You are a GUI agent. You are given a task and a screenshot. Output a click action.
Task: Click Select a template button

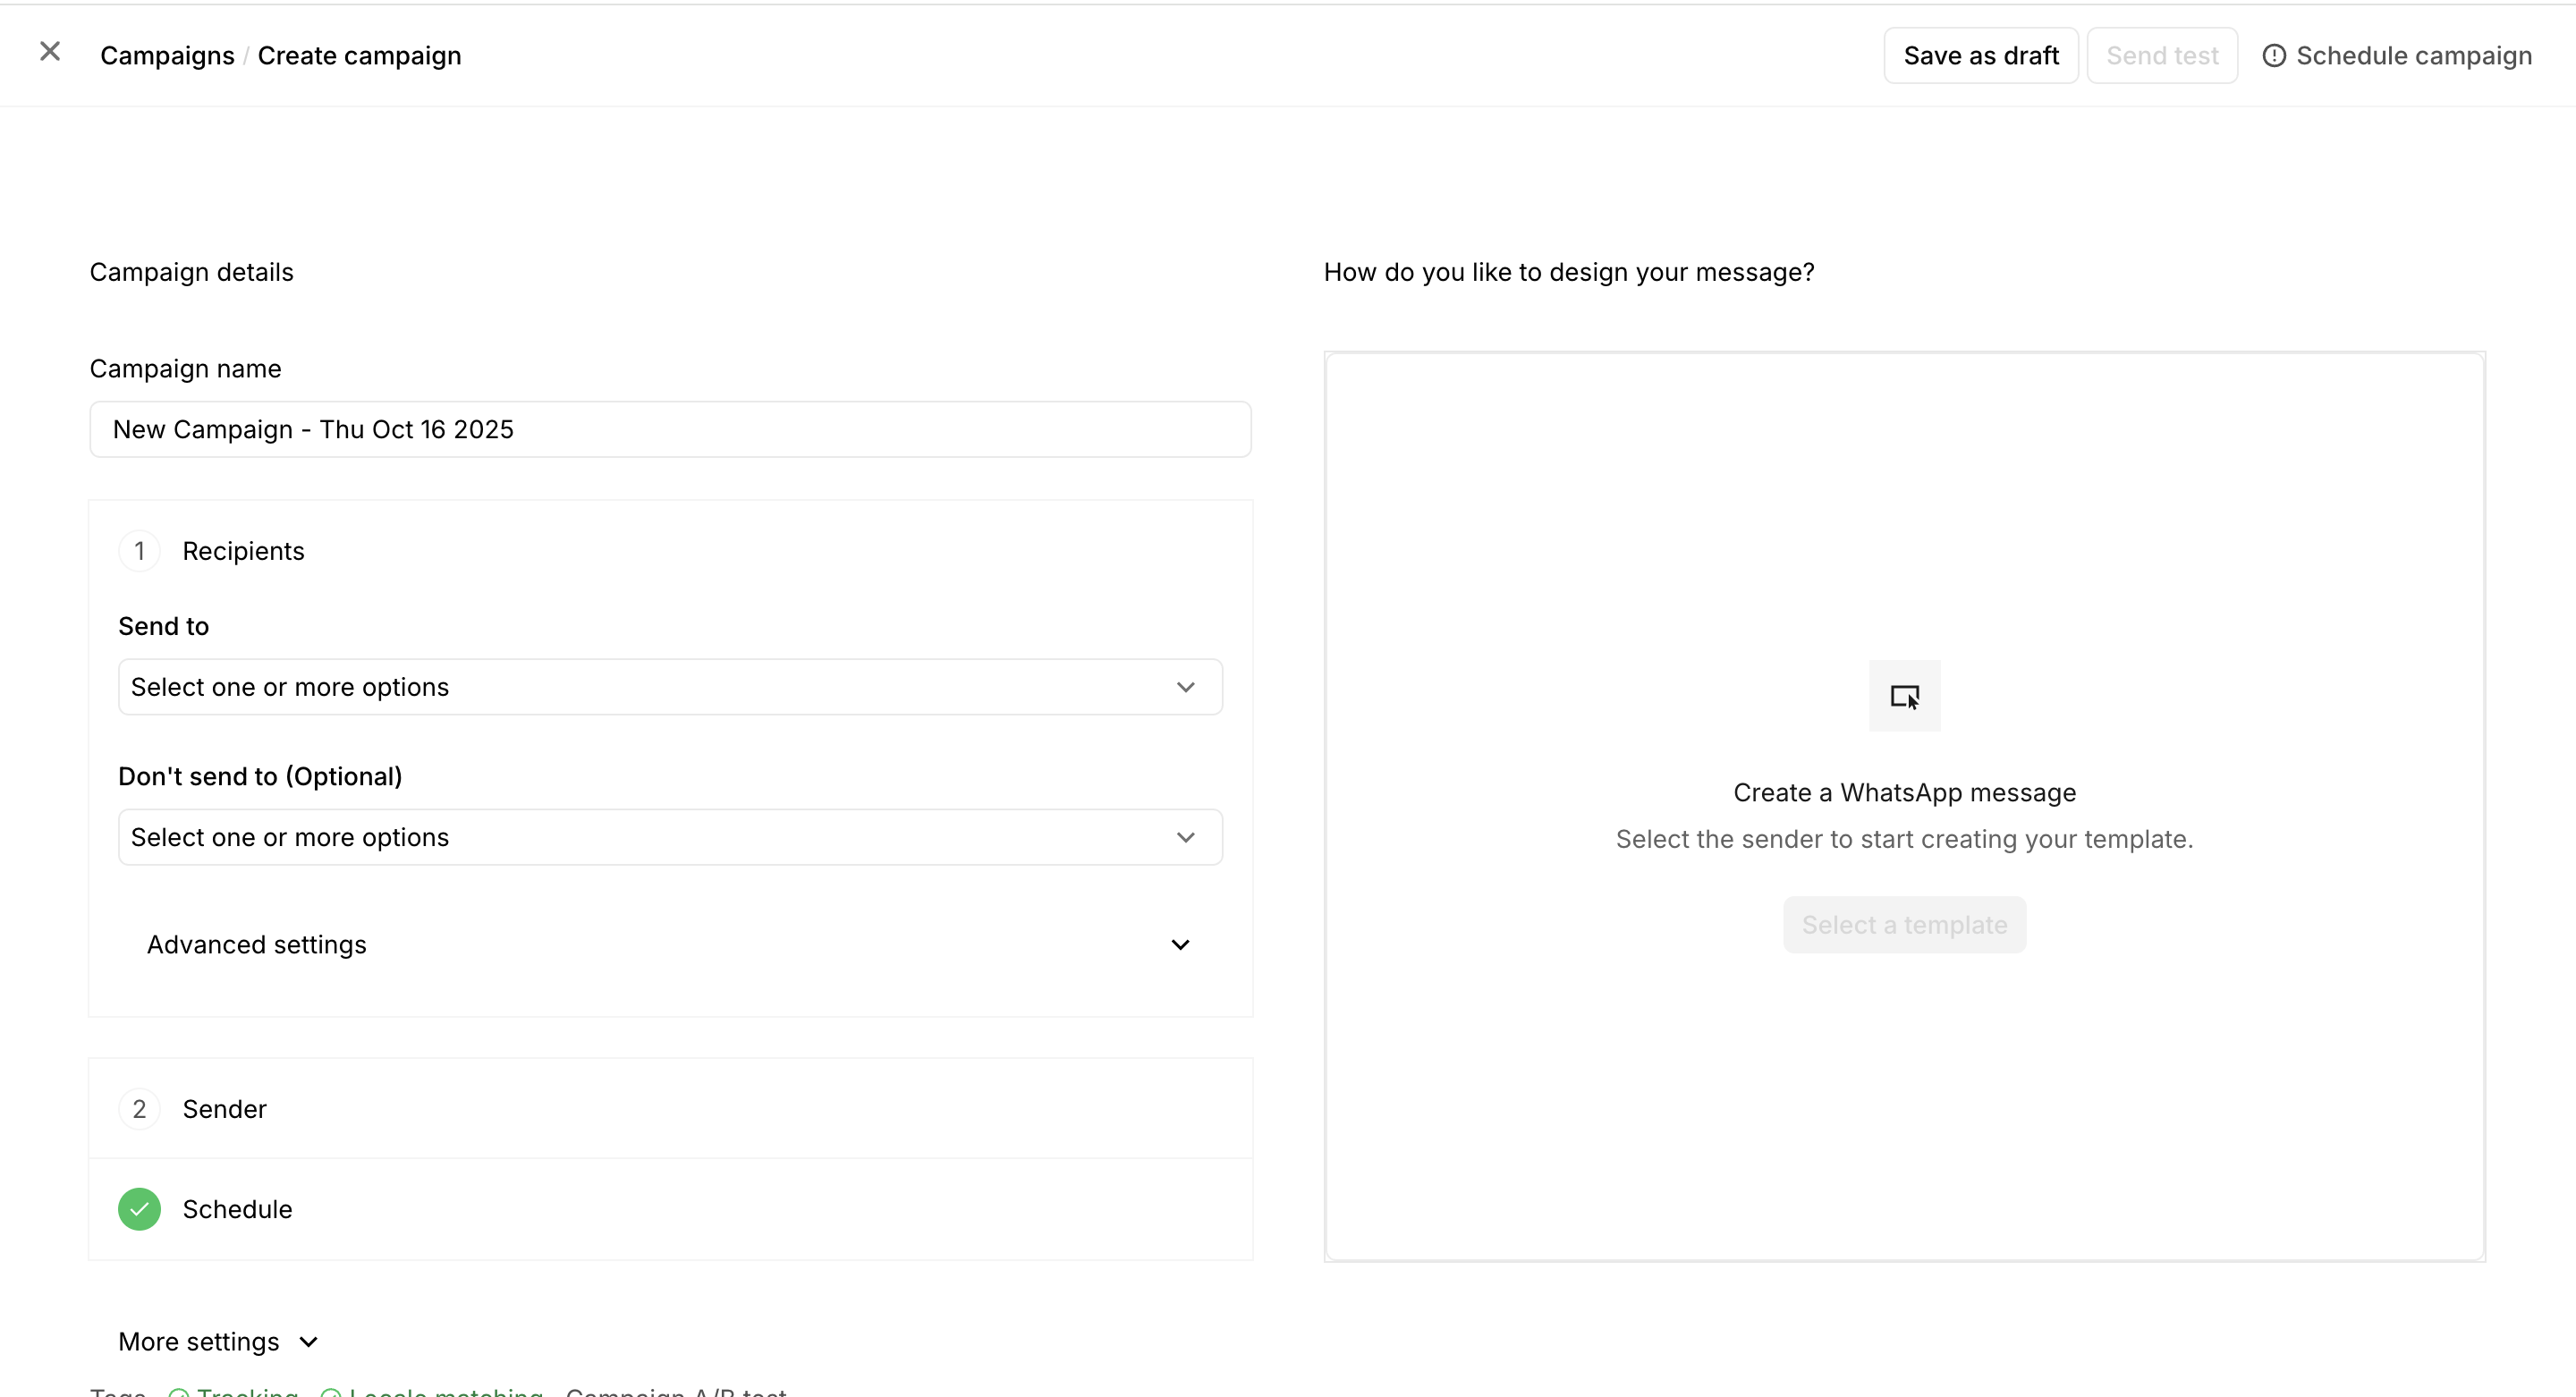(x=1904, y=925)
